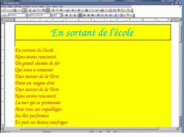Click the STD selection mode status field
184x137 pixels.
click(x=108, y=132)
